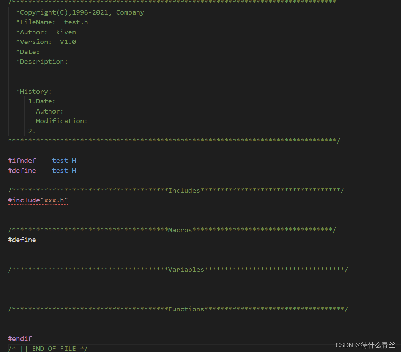Click the 'Includes' section divider comment
401x352 pixels.
coord(176,190)
